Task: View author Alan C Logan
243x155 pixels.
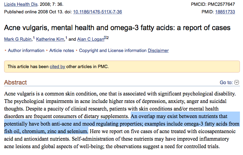Action: click(90, 39)
